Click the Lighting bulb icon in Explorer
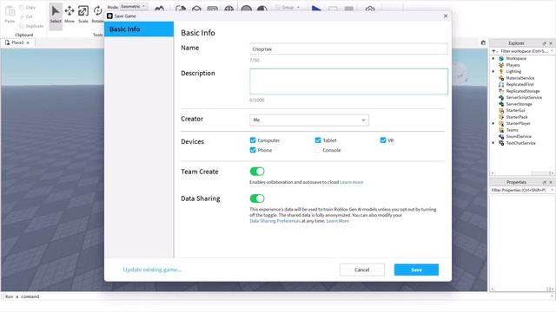This screenshot has width=556, height=312. tap(501, 71)
